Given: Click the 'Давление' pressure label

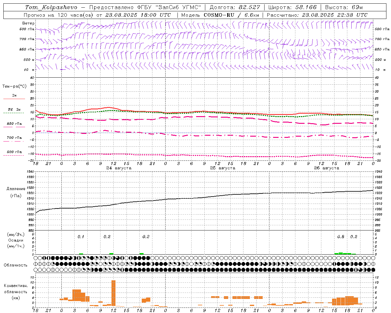Looking at the screenshot, I should (16, 189).
